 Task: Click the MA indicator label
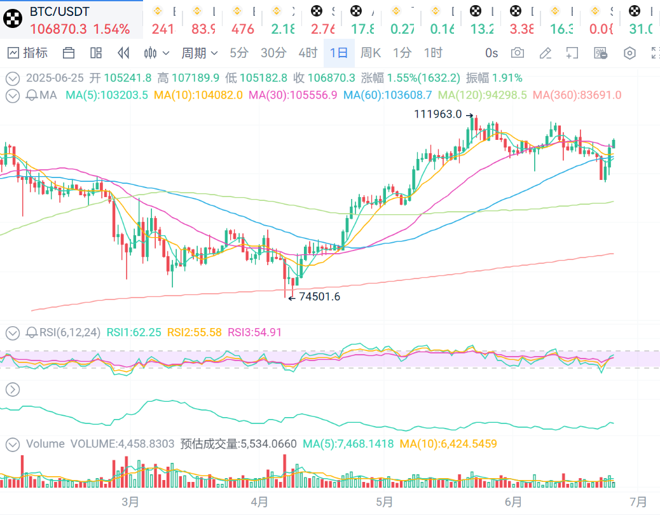click(x=48, y=95)
